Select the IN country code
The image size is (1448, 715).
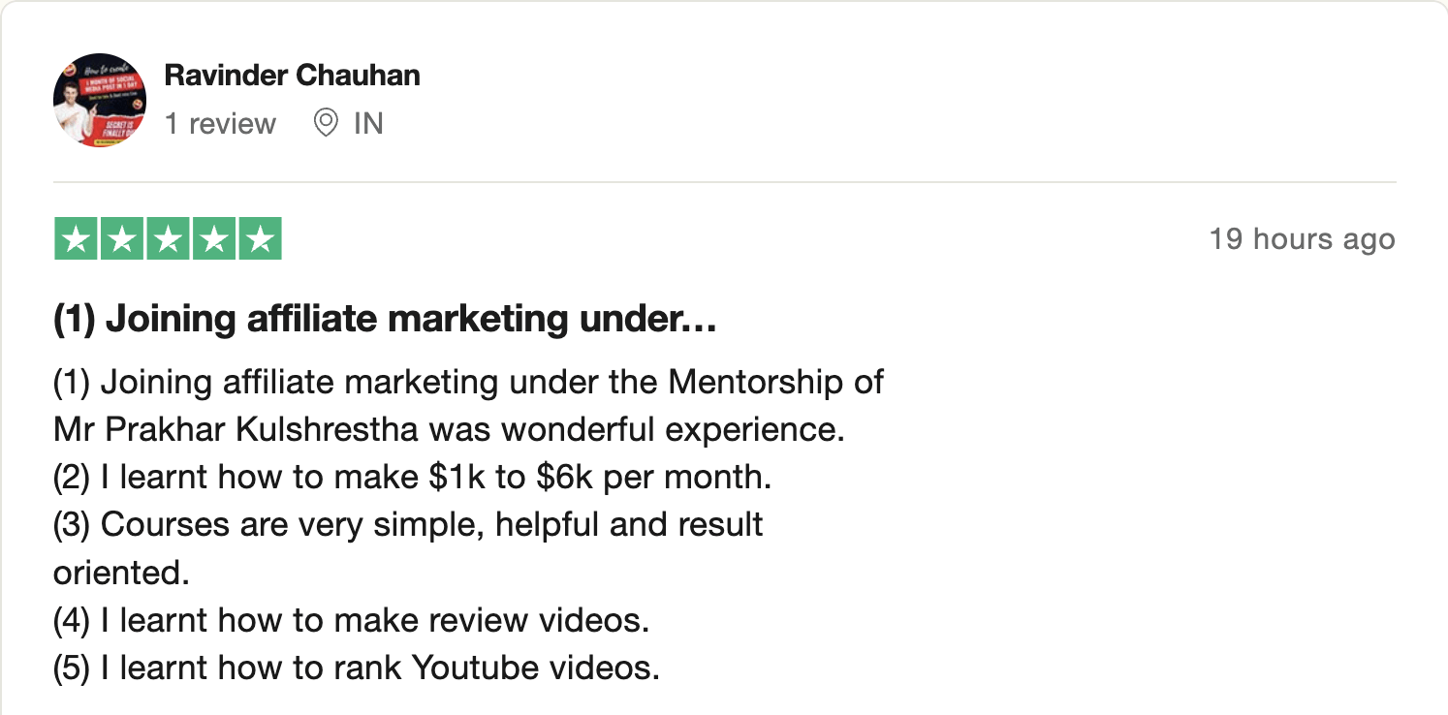368,124
